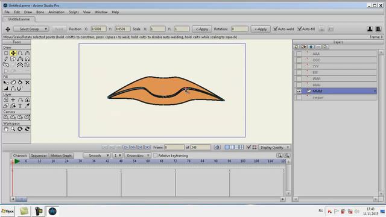Select the Pan workspace hand tool
Screen dimensions: 386x217
point(6,129)
